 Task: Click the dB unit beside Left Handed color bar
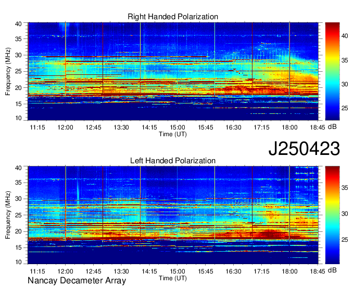[x=332, y=270]
